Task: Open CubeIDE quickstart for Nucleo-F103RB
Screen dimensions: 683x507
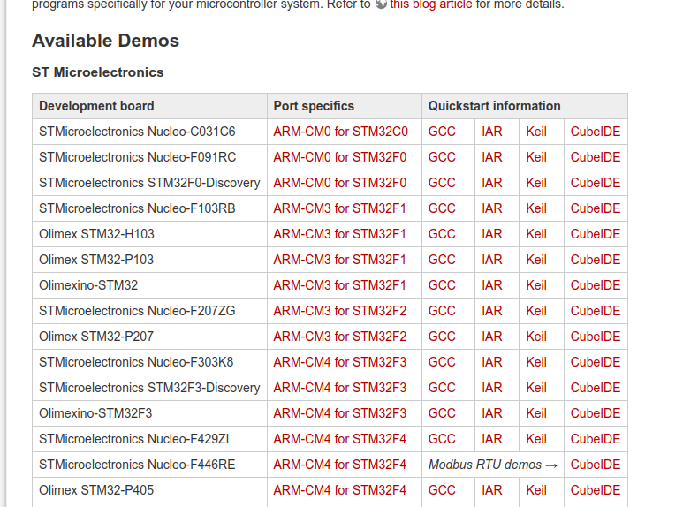Action: (x=596, y=208)
